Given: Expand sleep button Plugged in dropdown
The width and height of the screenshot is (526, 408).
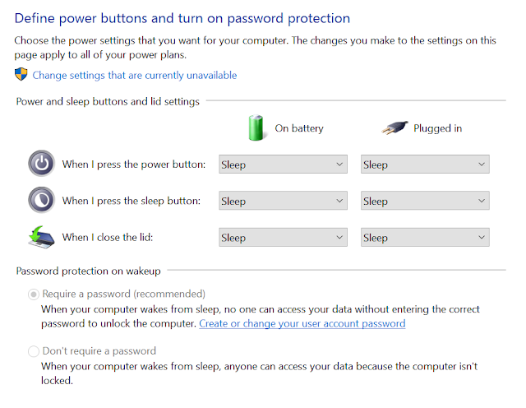Looking at the screenshot, I should coord(425,201).
